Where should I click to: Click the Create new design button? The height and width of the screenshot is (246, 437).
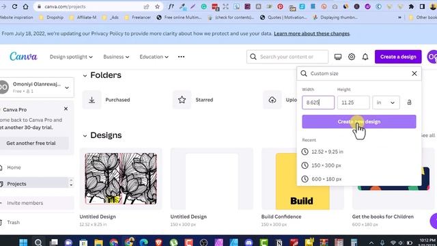tap(359, 122)
